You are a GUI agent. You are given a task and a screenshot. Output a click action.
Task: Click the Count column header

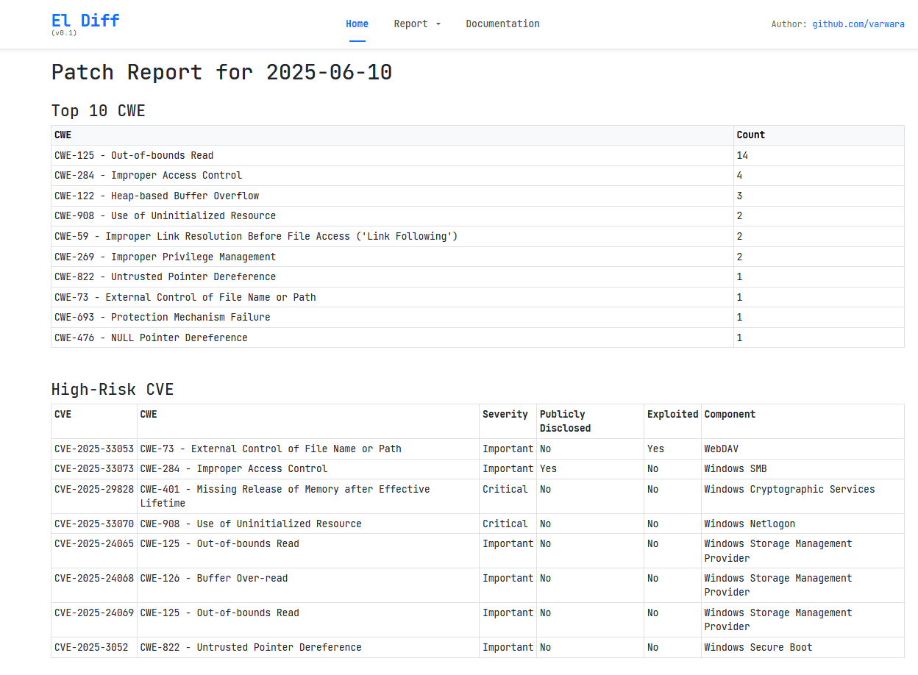[x=750, y=135]
